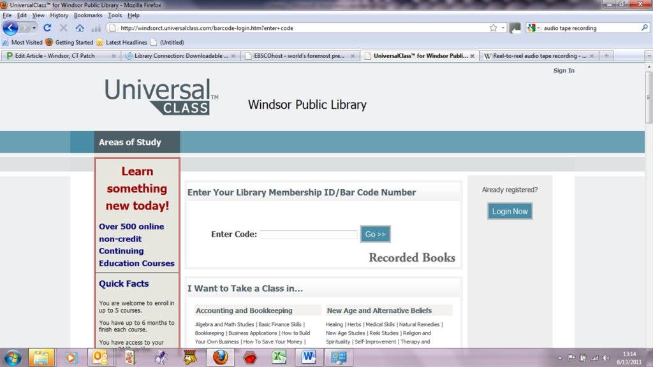Click the search magnifier icon in search box

click(x=644, y=28)
